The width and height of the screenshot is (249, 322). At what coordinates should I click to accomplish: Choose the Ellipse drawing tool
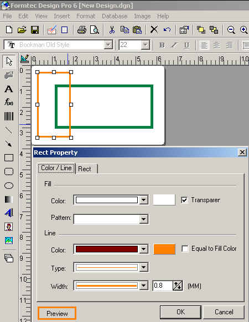[x=9, y=186]
